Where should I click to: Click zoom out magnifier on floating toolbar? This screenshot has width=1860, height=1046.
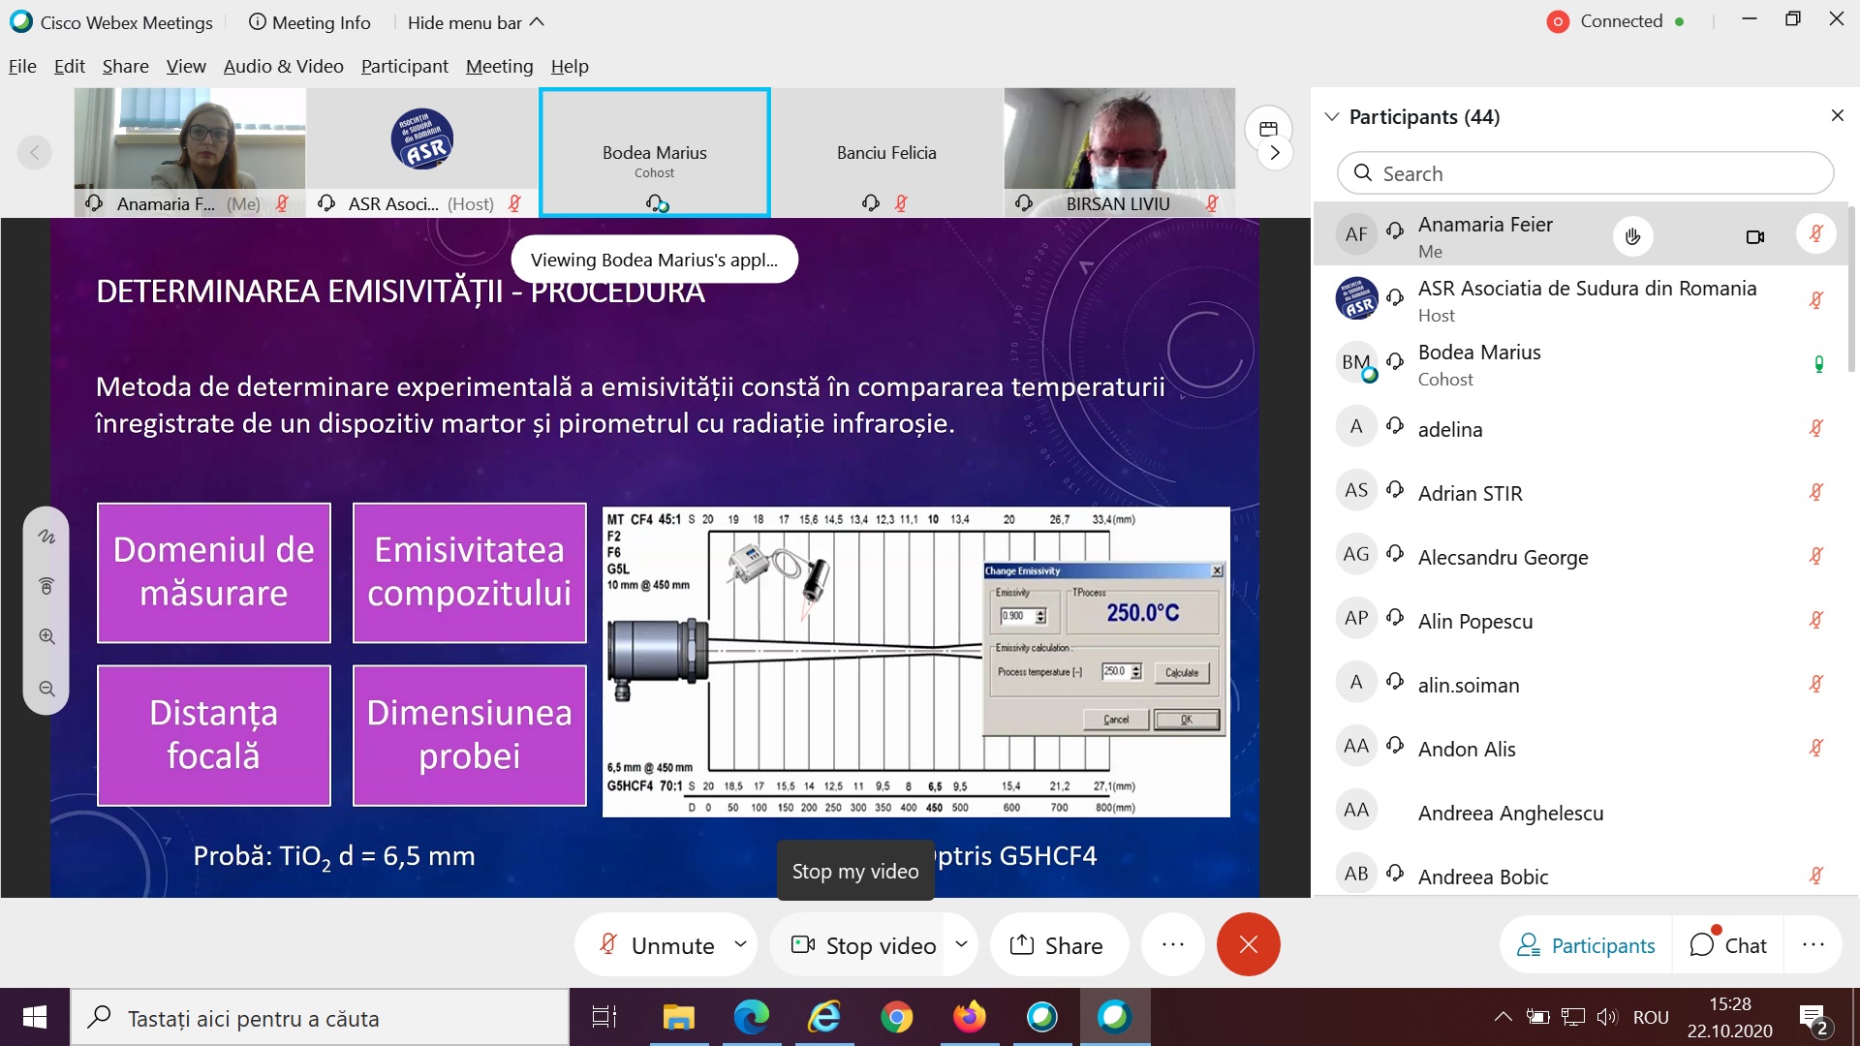46,689
